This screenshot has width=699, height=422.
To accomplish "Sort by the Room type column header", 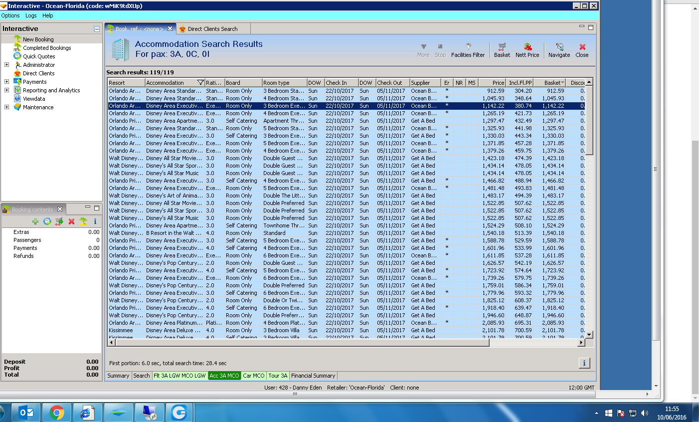I will (x=284, y=83).
